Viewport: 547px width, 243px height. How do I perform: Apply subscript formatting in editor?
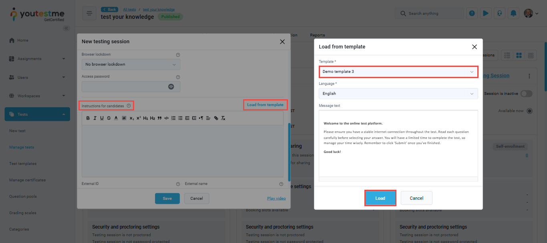132,118
